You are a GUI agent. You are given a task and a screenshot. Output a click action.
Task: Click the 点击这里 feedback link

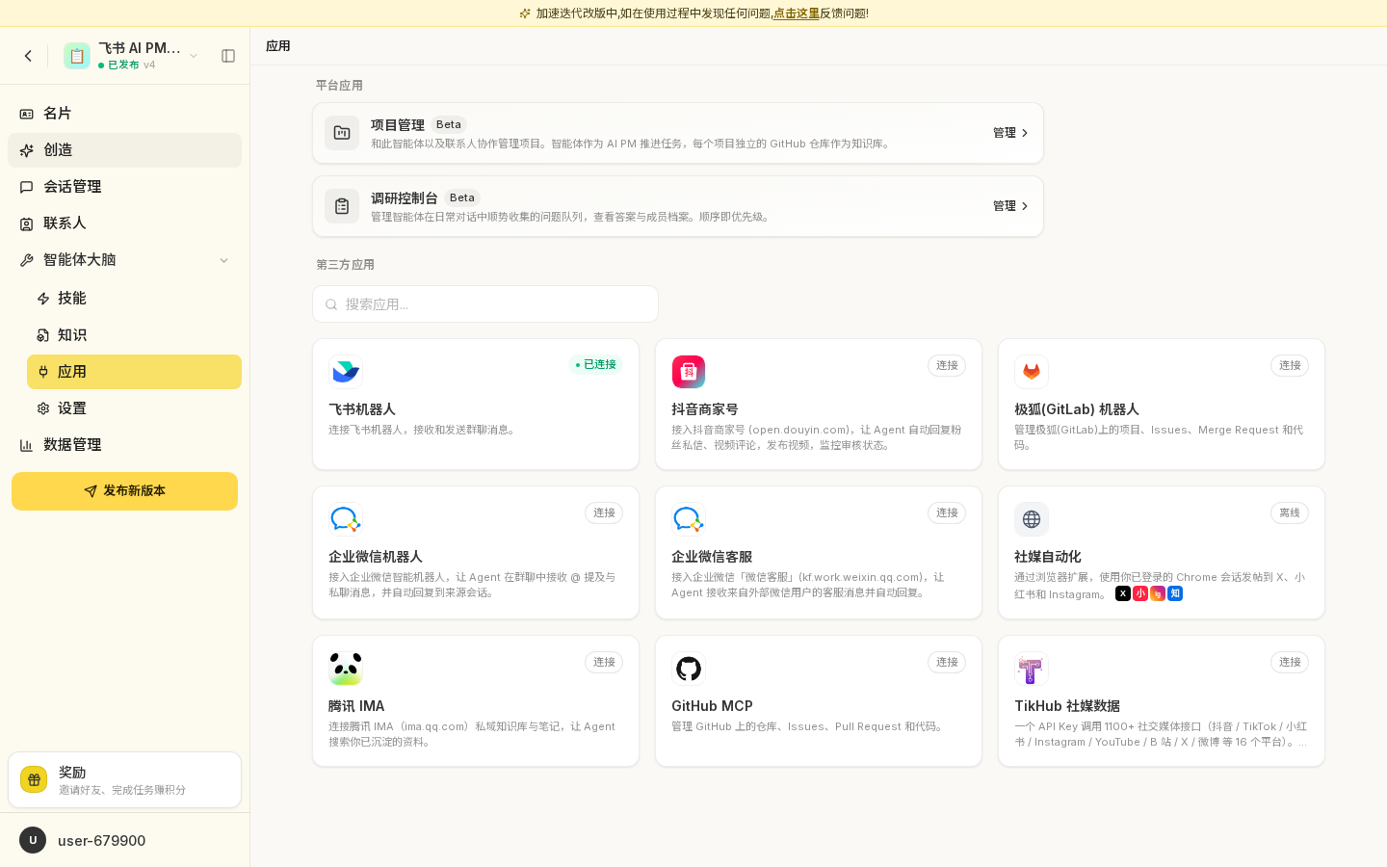tap(796, 13)
